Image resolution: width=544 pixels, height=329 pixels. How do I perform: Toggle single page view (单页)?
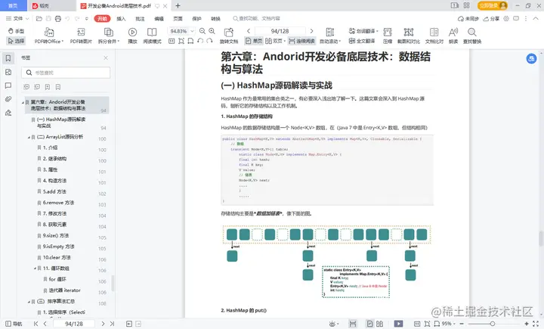(x=254, y=41)
